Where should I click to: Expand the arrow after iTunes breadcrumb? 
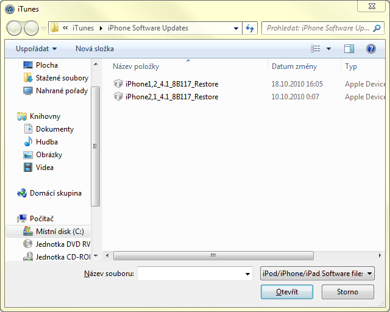101,29
